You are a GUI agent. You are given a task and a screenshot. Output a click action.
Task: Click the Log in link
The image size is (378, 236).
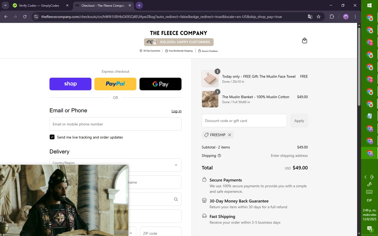click(176, 111)
